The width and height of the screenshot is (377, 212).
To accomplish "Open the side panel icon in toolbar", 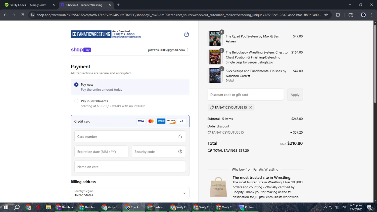I will coord(351,15).
